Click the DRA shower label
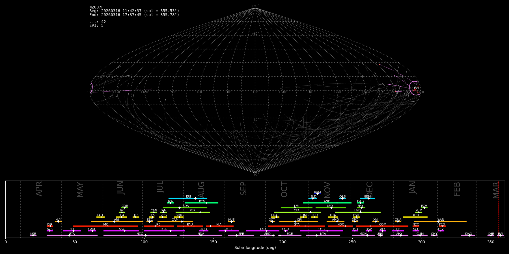 pos(274,215)
